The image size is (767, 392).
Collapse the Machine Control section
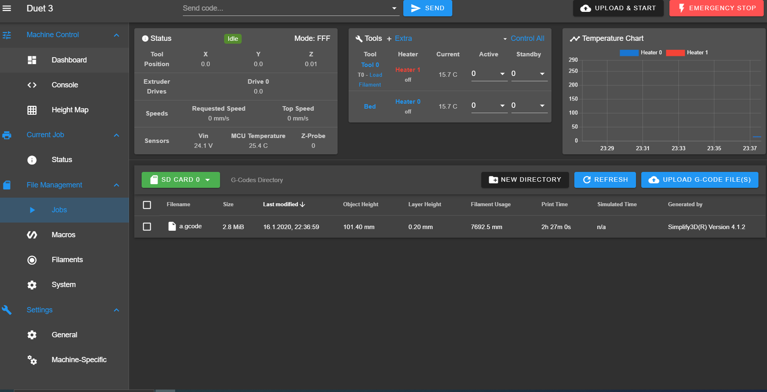click(116, 35)
